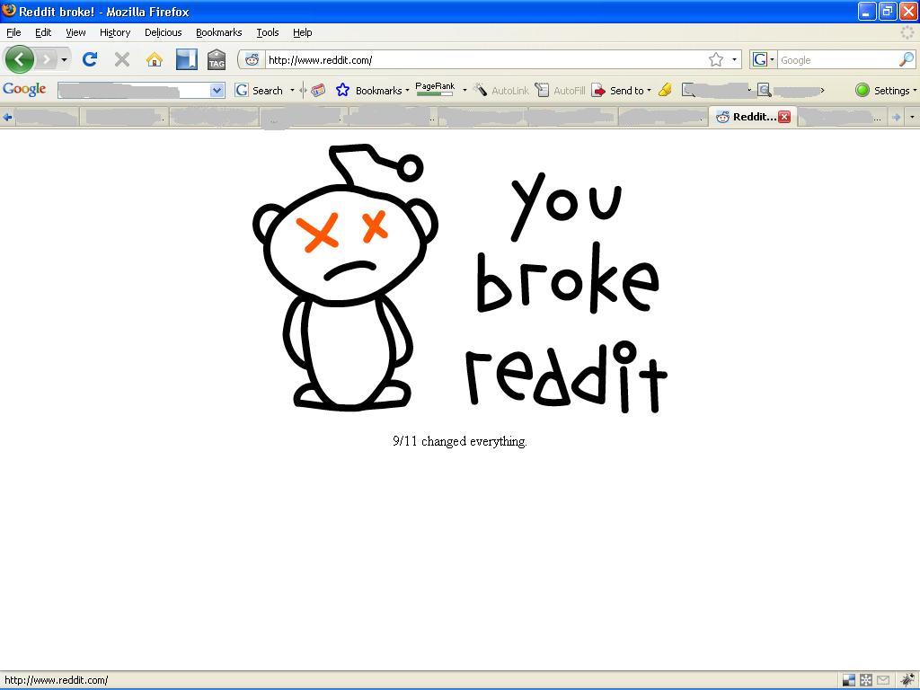Reload the current page
The height and width of the screenshot is (690, 920).
[89, 60]
